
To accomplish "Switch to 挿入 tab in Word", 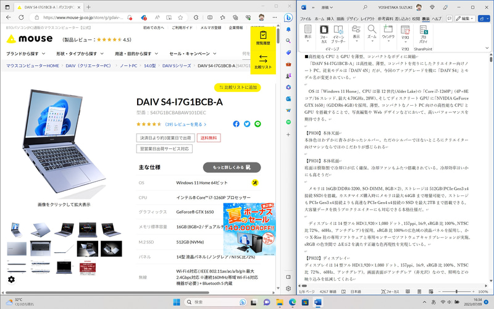I will pyautogui.click(x=330, y=19).
